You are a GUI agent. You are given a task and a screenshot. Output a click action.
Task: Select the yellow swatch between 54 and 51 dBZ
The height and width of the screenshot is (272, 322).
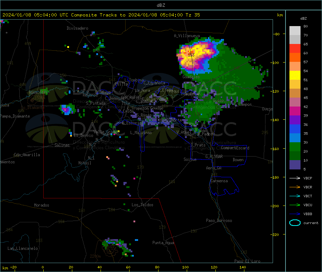pyautogui.click(x=295, y=75)
